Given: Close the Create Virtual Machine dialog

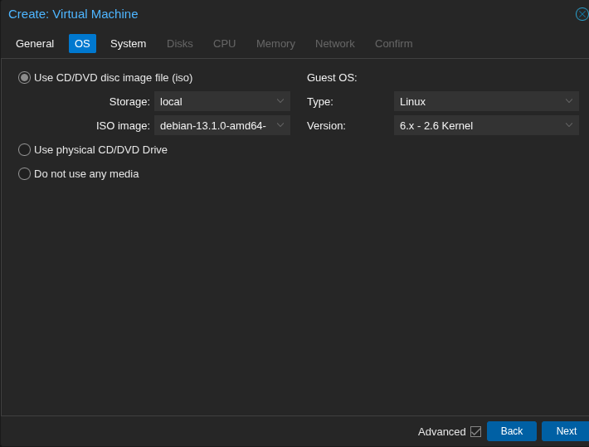Looking at the screenshot, I should (582, 14).
